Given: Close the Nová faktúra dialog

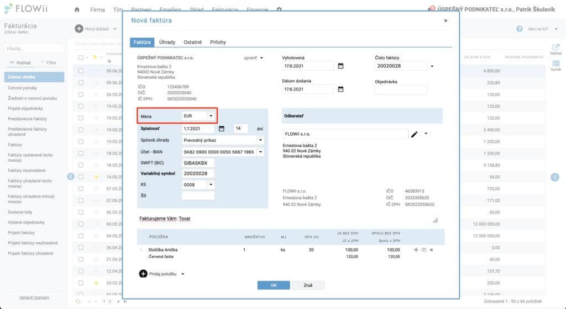Looking at the screenshot, I should pyautogui.click(x=446, y=20).
